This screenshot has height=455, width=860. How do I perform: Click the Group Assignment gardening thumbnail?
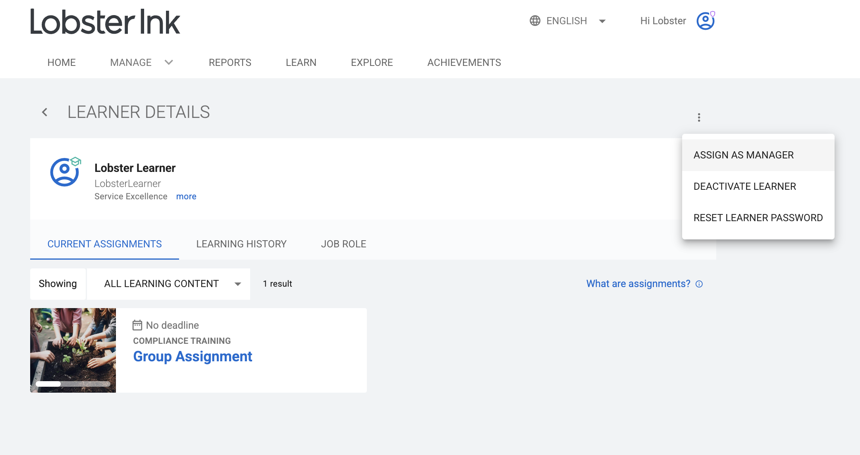coord(73,350)
